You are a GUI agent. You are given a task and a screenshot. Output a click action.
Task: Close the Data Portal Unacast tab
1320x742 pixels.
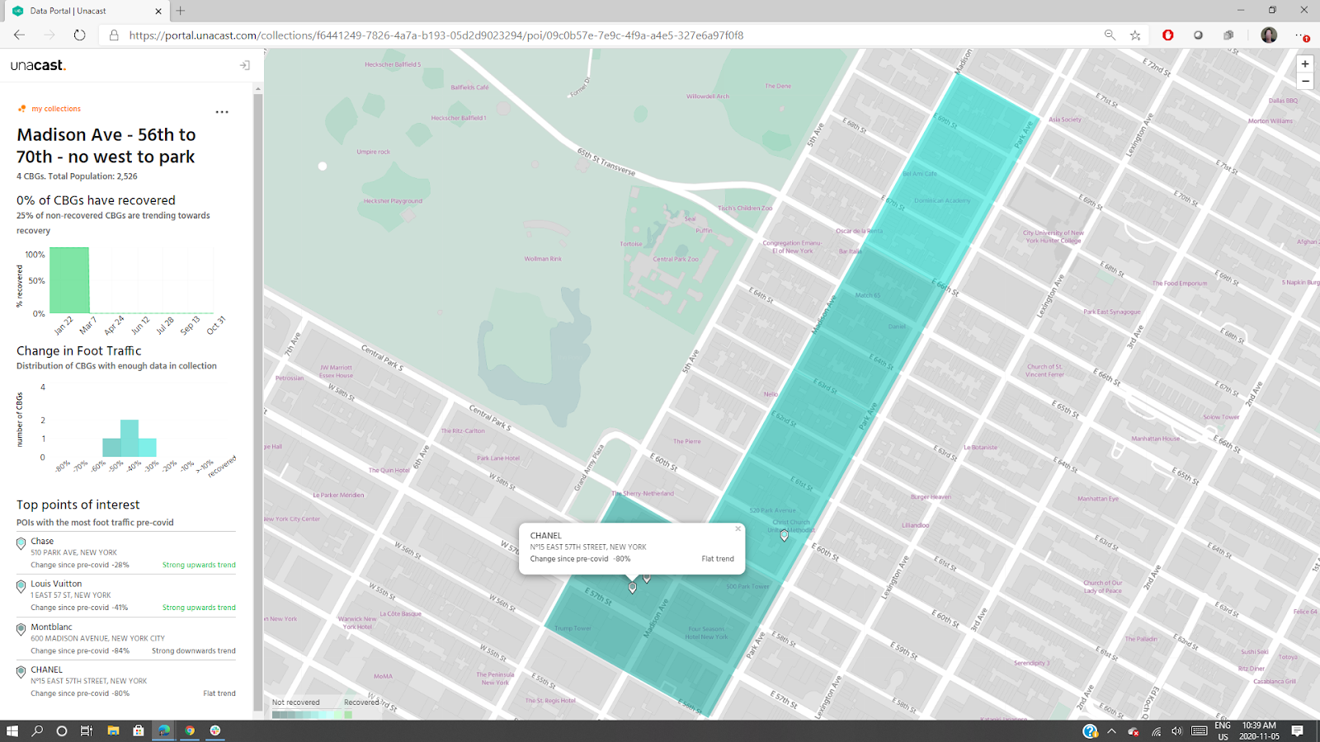coord(158,11)
